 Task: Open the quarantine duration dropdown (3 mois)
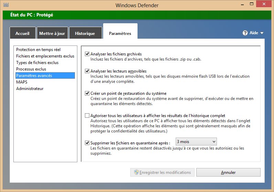coord(196,141)
